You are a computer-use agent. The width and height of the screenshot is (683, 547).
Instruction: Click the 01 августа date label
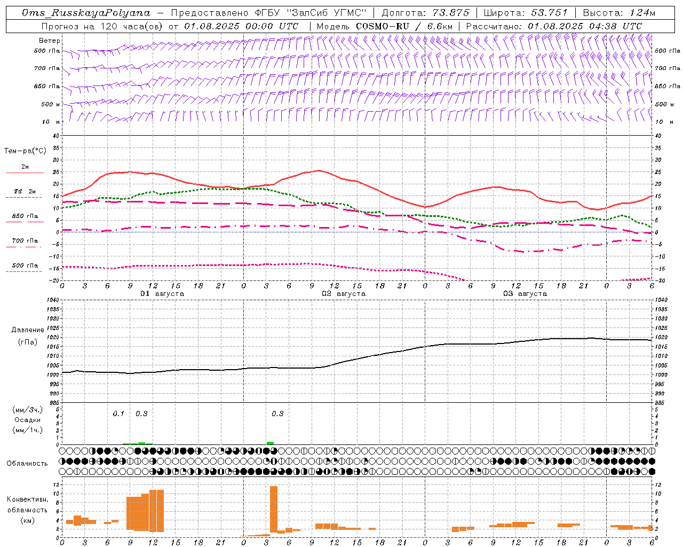[x=162, y=294]
